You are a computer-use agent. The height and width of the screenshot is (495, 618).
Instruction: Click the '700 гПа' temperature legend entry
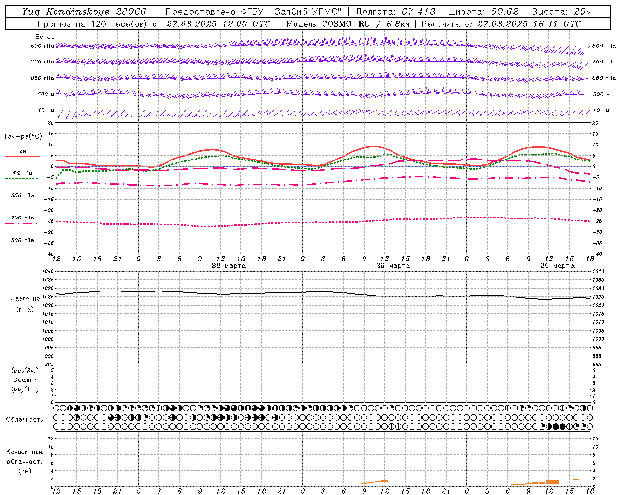pyautogui.click(x=23, y=218)
